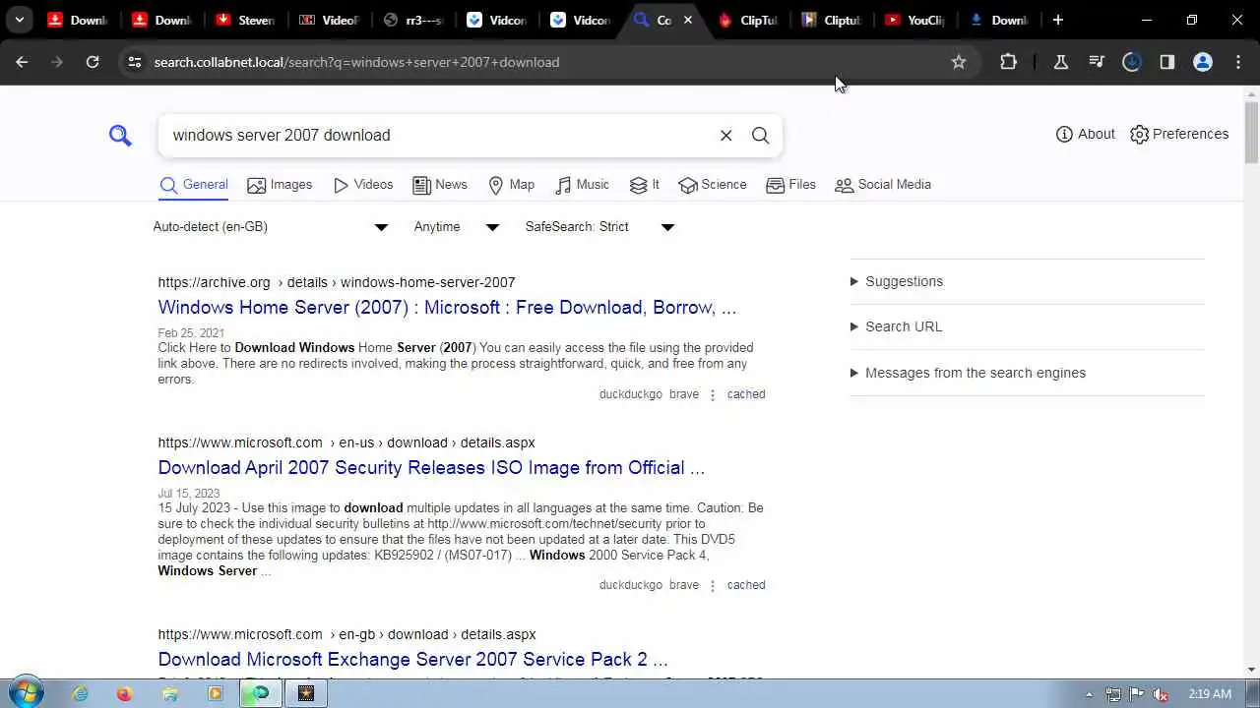Switch to the Files tab
The height and width of the screenshot is (708, 1260).
coord(790,185)
